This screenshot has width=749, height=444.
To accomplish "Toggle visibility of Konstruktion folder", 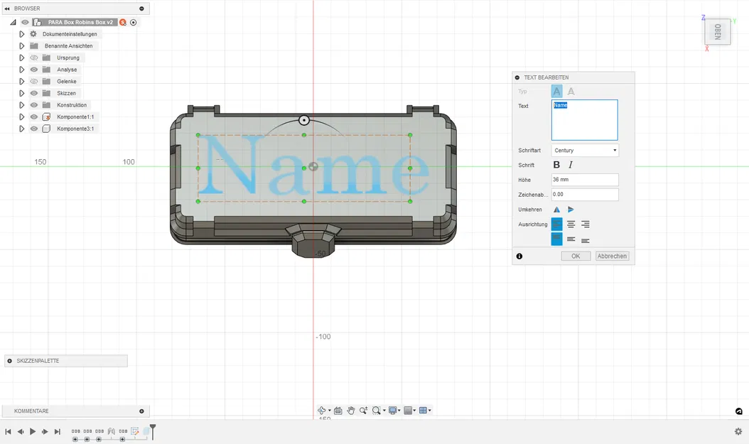I will coord(34,105).
